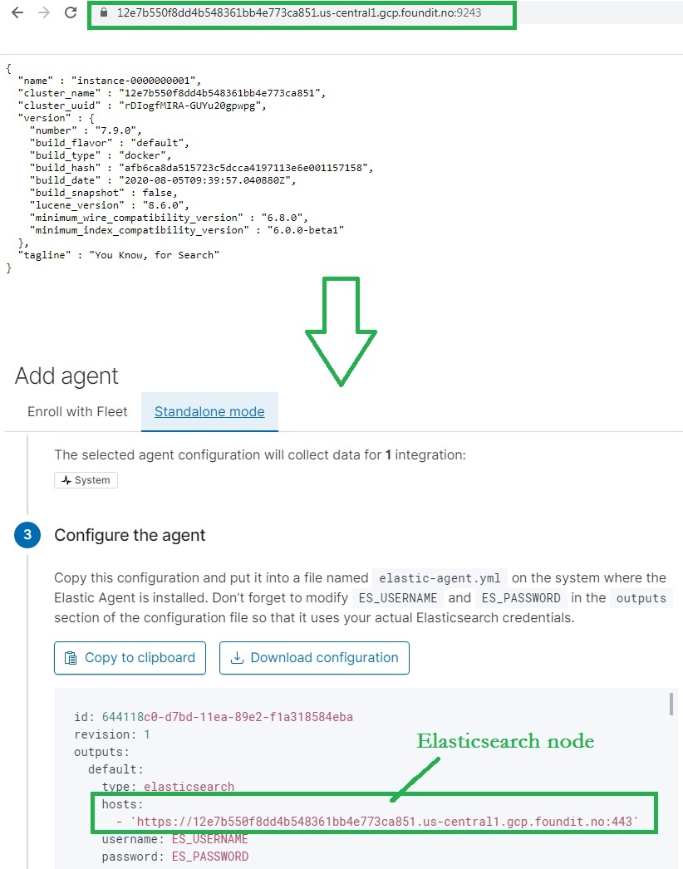Click the ES_USERNAME placeholder in the config
Screen dimensions: 683x869
[212, 839]
